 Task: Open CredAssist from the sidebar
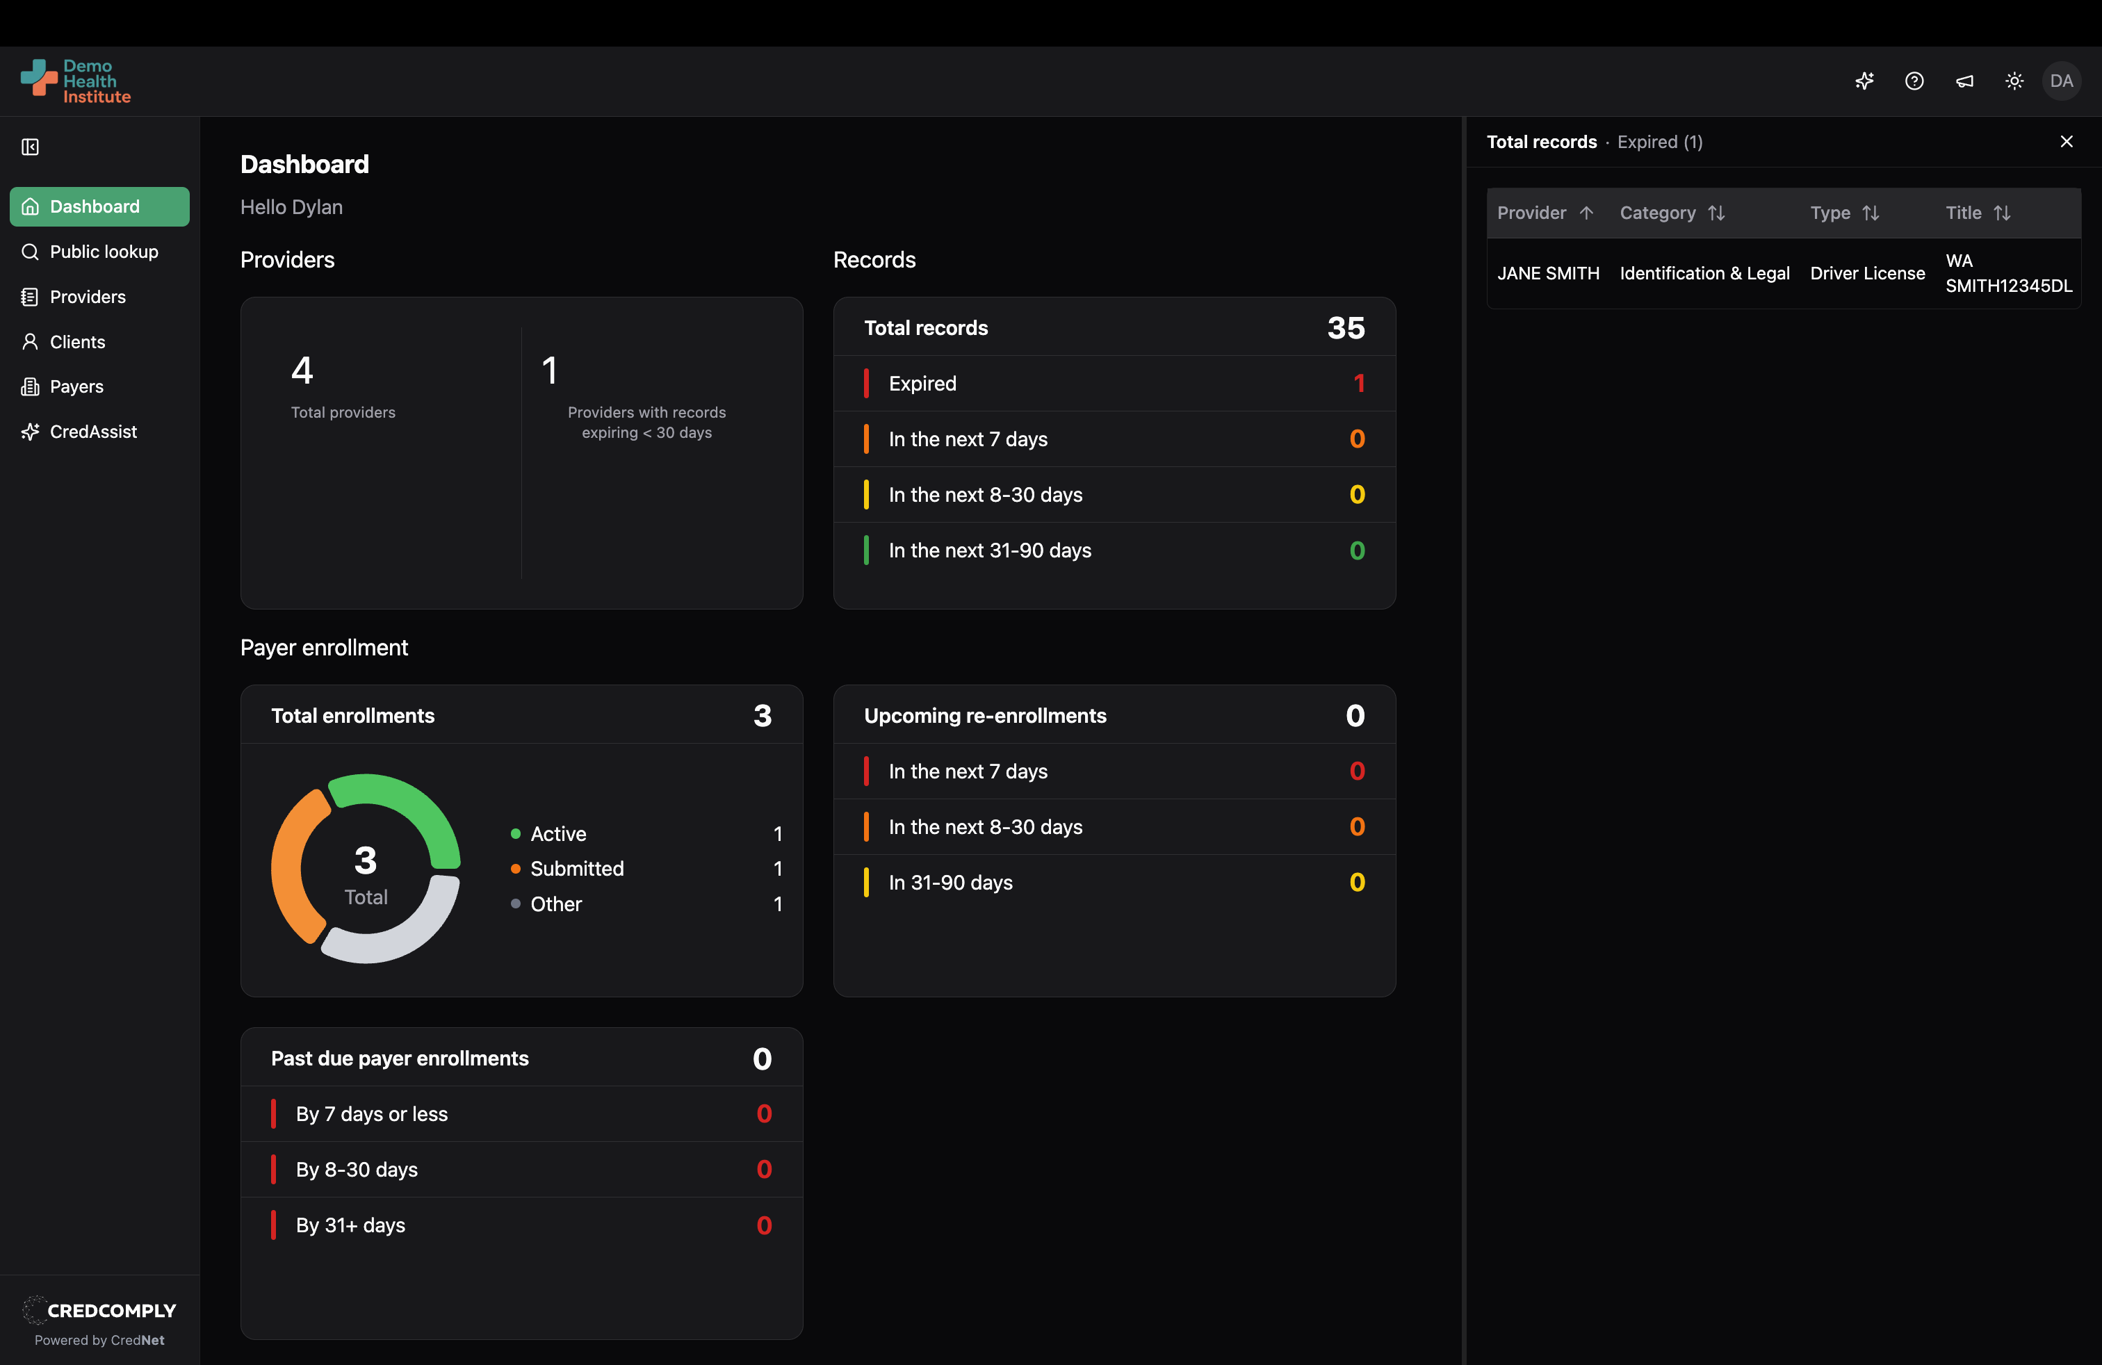click(92, 432)
